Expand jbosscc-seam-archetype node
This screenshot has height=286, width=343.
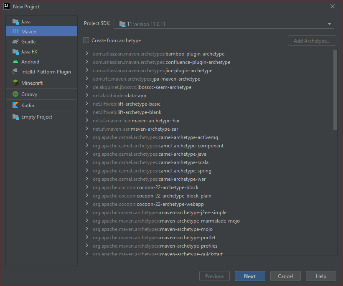(87, 87)
